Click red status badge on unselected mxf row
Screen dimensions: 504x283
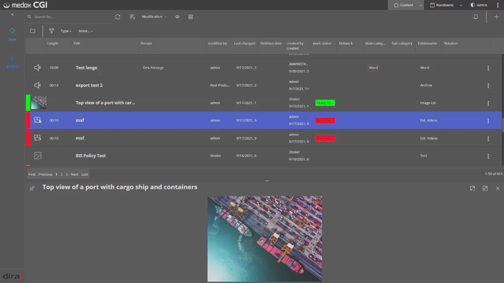pos(325,138)
